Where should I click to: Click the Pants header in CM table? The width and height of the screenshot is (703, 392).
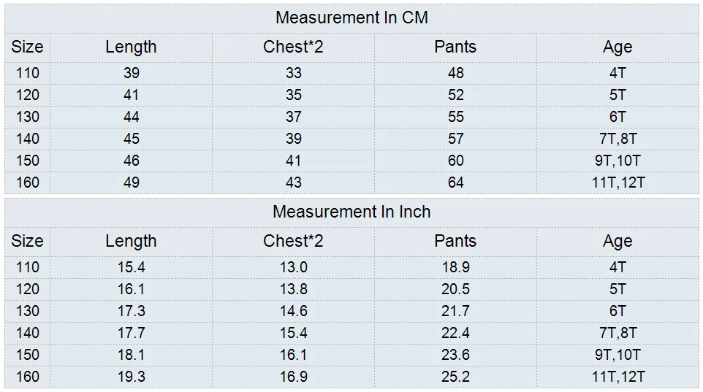455,47
